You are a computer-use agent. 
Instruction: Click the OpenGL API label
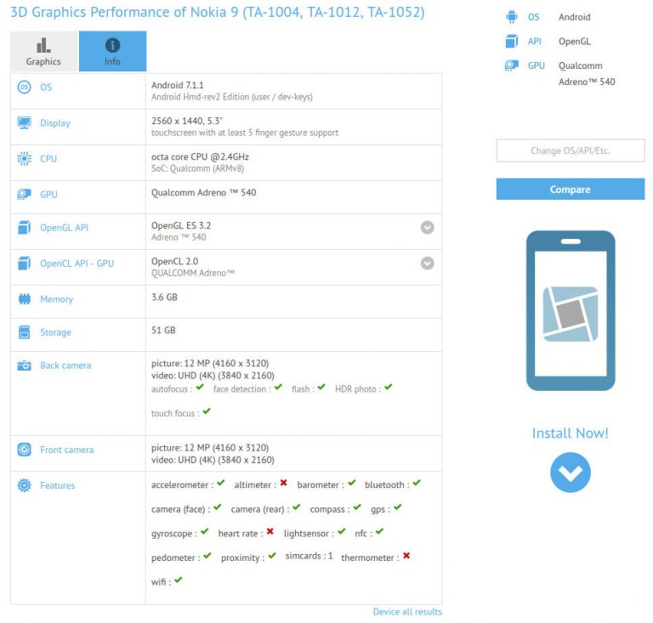(x=64, y=228)
